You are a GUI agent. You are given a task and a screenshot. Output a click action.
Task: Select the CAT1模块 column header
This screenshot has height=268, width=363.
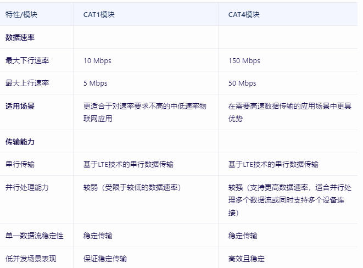coord(99,15)
